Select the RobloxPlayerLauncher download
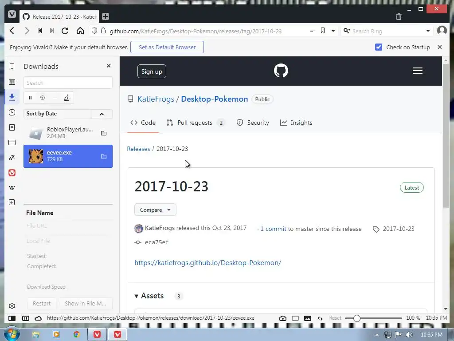 coord(68,133)
